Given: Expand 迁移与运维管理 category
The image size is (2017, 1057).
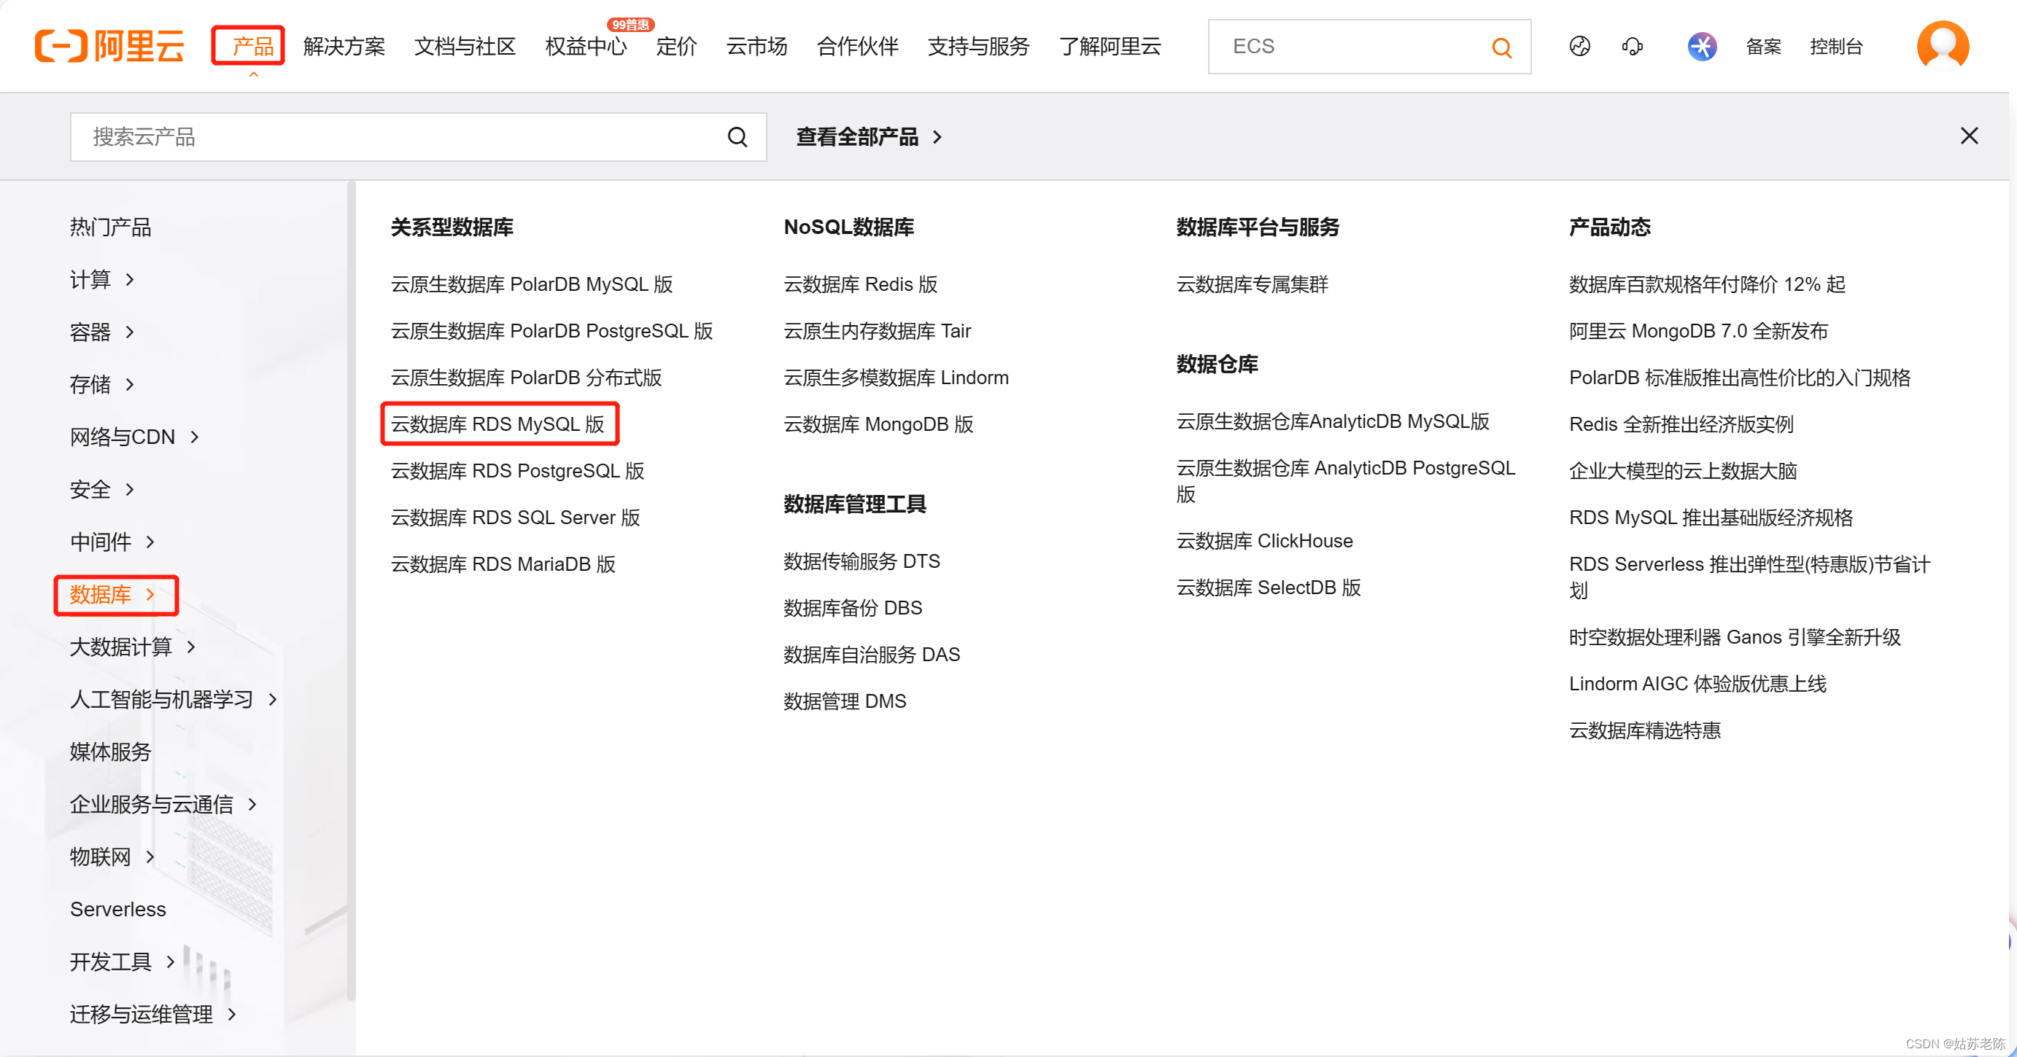Looking at the screenshot, I should click(x=153, y=1013).
